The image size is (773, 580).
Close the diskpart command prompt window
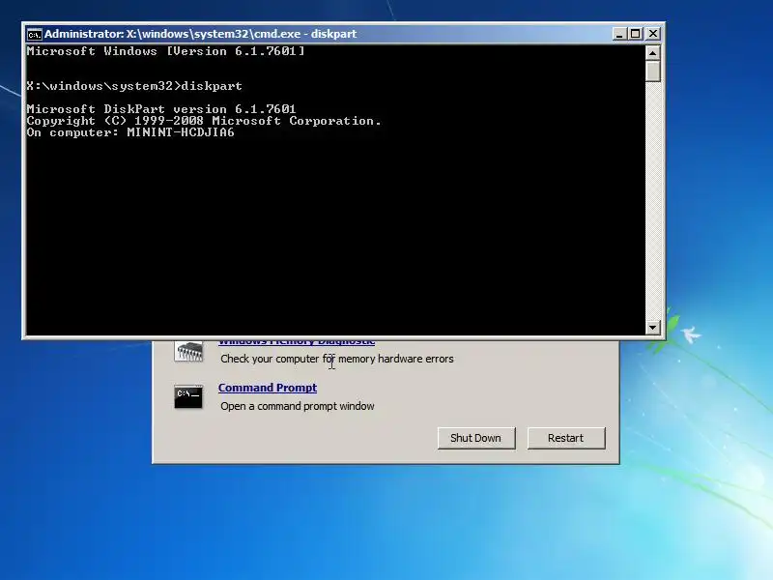(x=653, y=34)
